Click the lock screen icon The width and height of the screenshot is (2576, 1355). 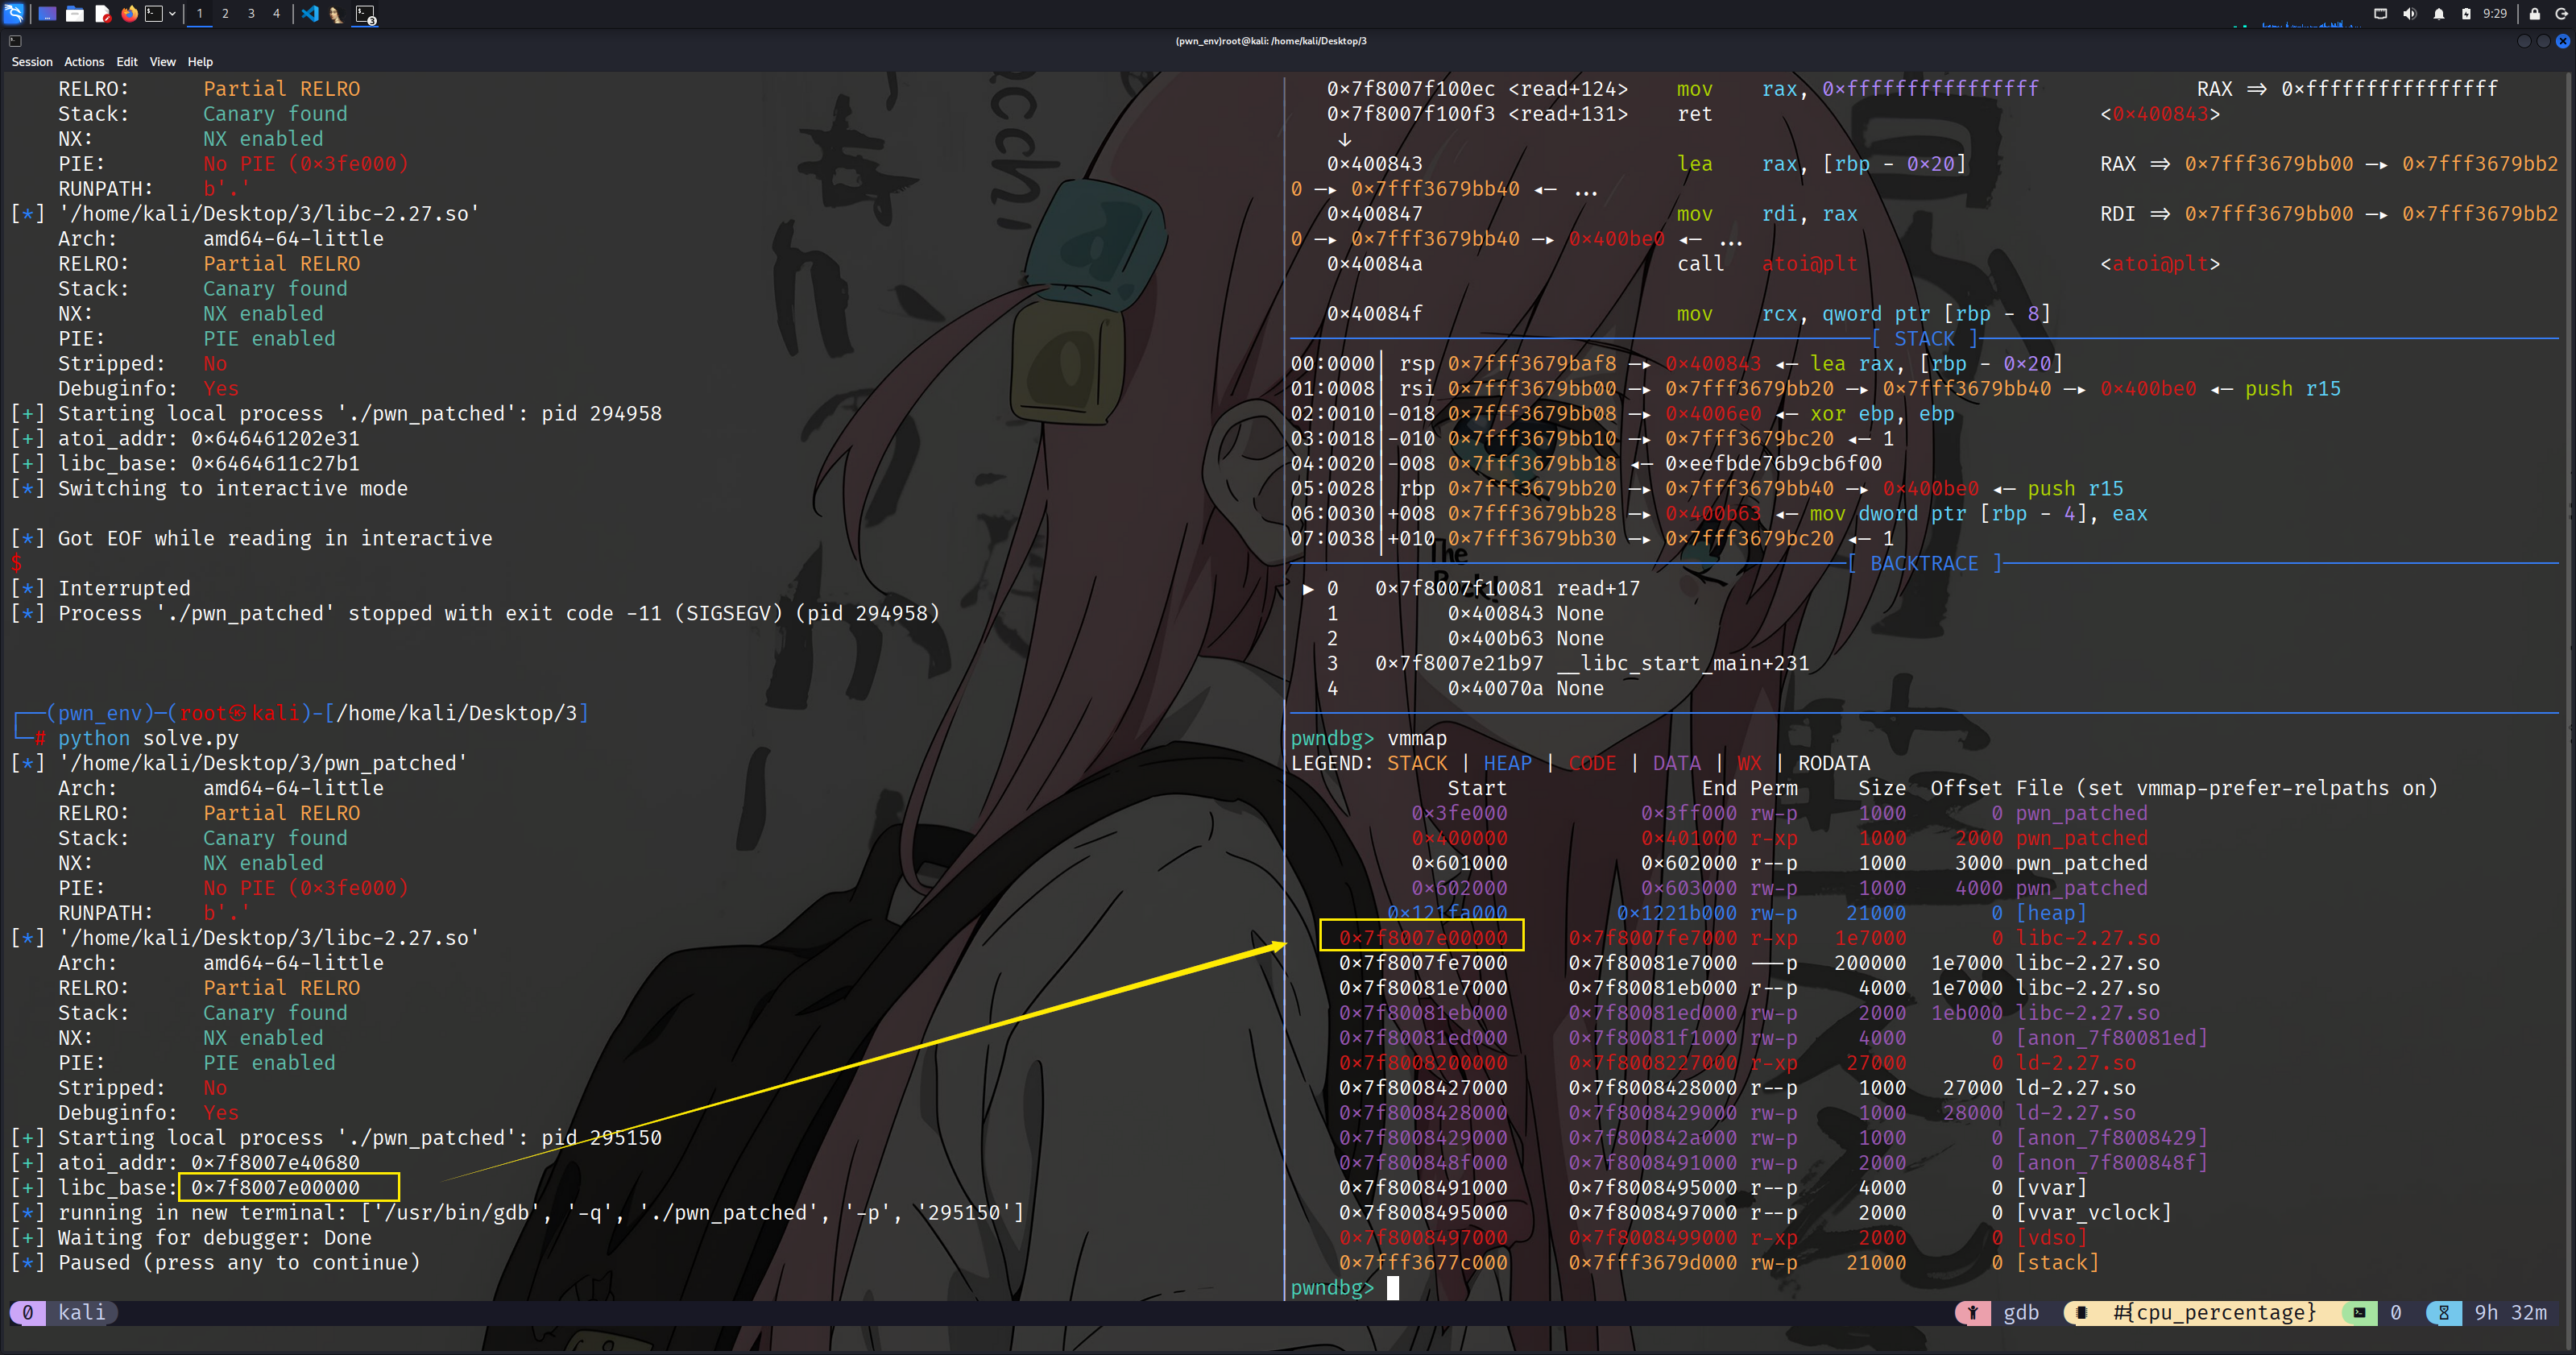pyautogui.click(x=2535, y=13)
